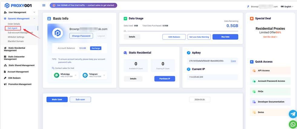Select Get Agent in sidebar
This screenshot has width=297, height=129.
[x=13, y=28]
